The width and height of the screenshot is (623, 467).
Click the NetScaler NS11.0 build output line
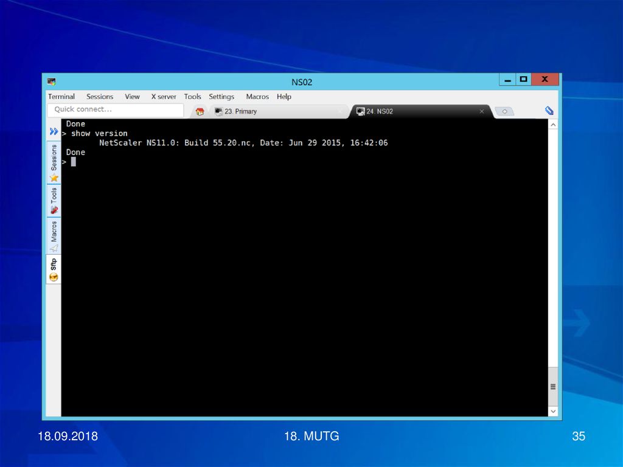click(x=243, y=143)
